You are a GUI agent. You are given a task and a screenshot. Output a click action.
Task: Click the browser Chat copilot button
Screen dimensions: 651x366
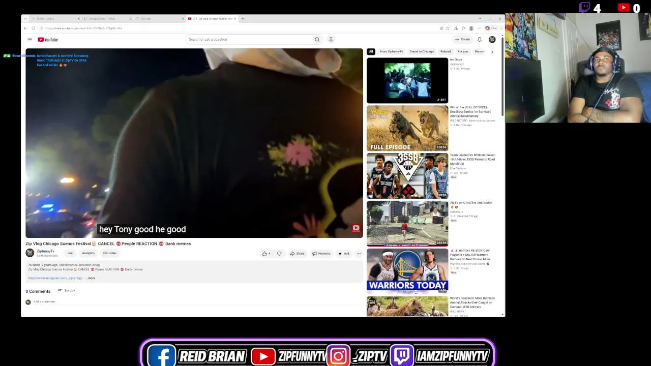491,28
